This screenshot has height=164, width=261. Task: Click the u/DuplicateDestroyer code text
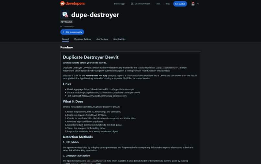coord(167,68)
